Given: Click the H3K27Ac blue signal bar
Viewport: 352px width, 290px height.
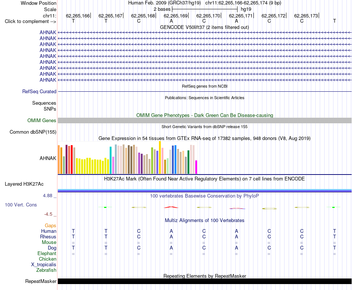Looking at the screenshot, I should (205, 191).
